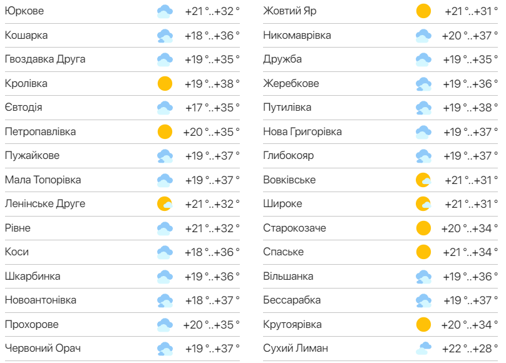Image resolution: width=506 pixels, height=363 pixels.
Task: Click the sun icon next to Старокозаче
Action: (x=425, y=228)
